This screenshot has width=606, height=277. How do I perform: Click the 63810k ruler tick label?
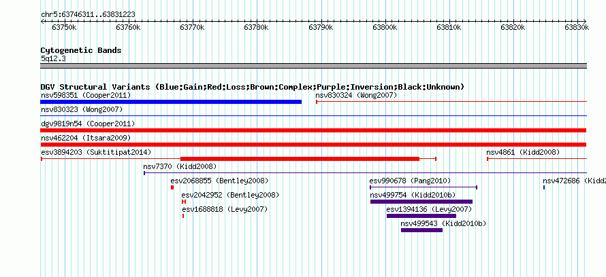pos(449,27)
